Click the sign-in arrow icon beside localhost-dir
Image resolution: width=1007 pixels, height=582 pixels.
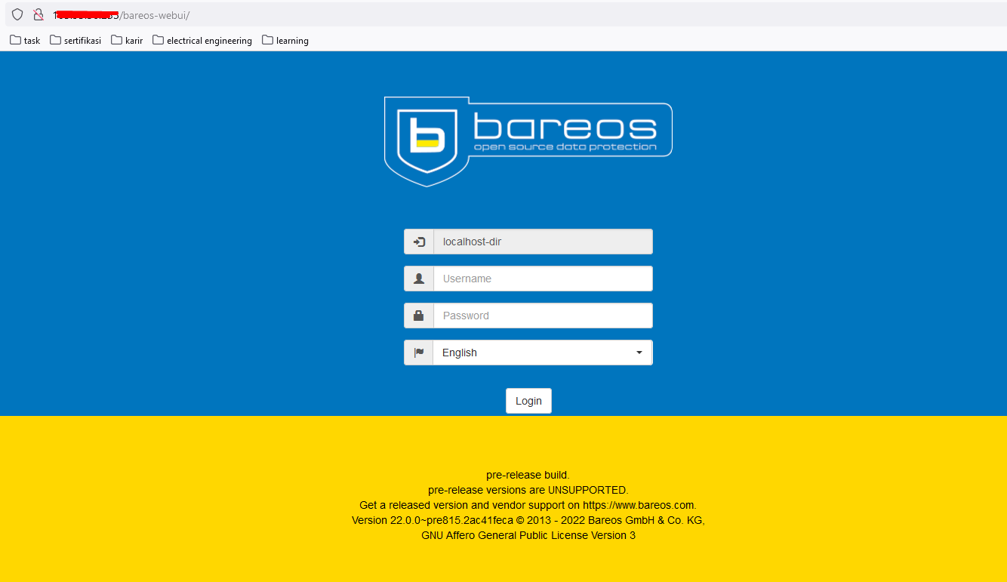(419, 242)
